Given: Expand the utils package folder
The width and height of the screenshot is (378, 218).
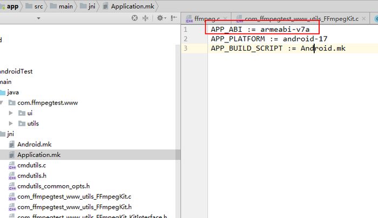Looking at the screenshot, I should click(11, 123).
